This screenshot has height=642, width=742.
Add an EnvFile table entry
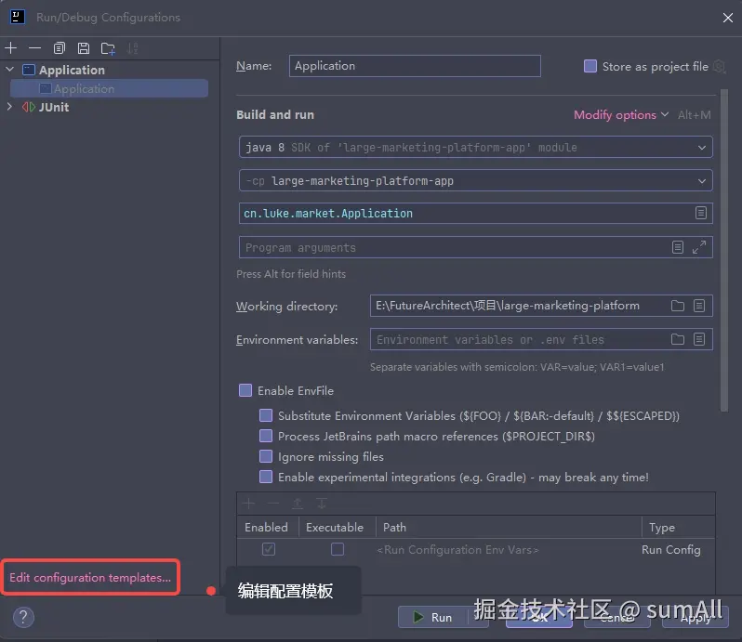249,504
